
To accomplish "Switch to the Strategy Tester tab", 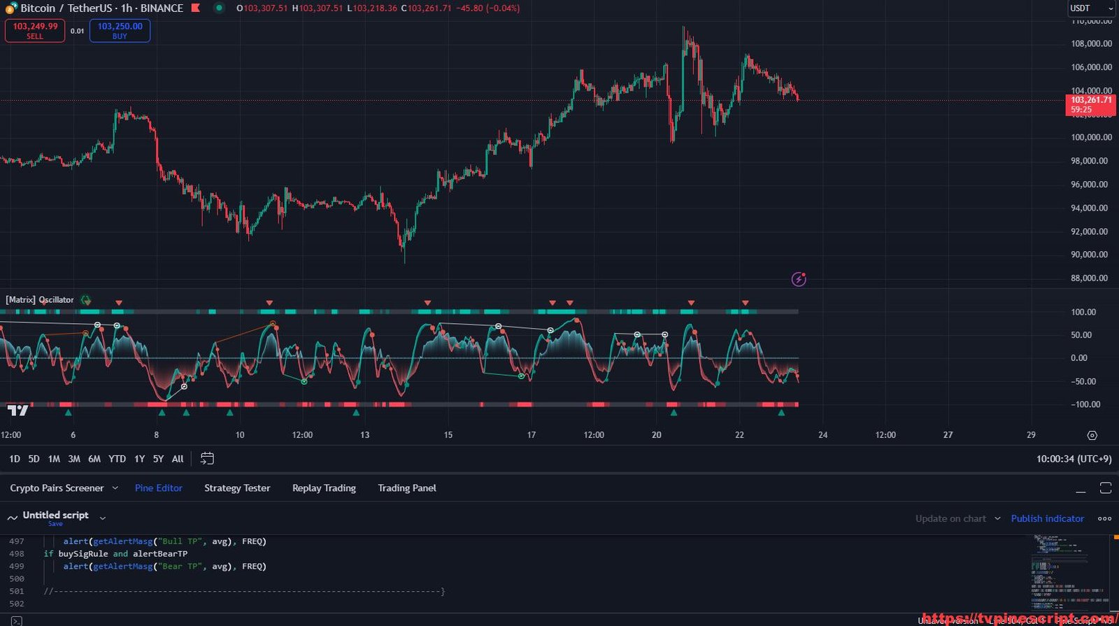I will [x=237, y=488].
